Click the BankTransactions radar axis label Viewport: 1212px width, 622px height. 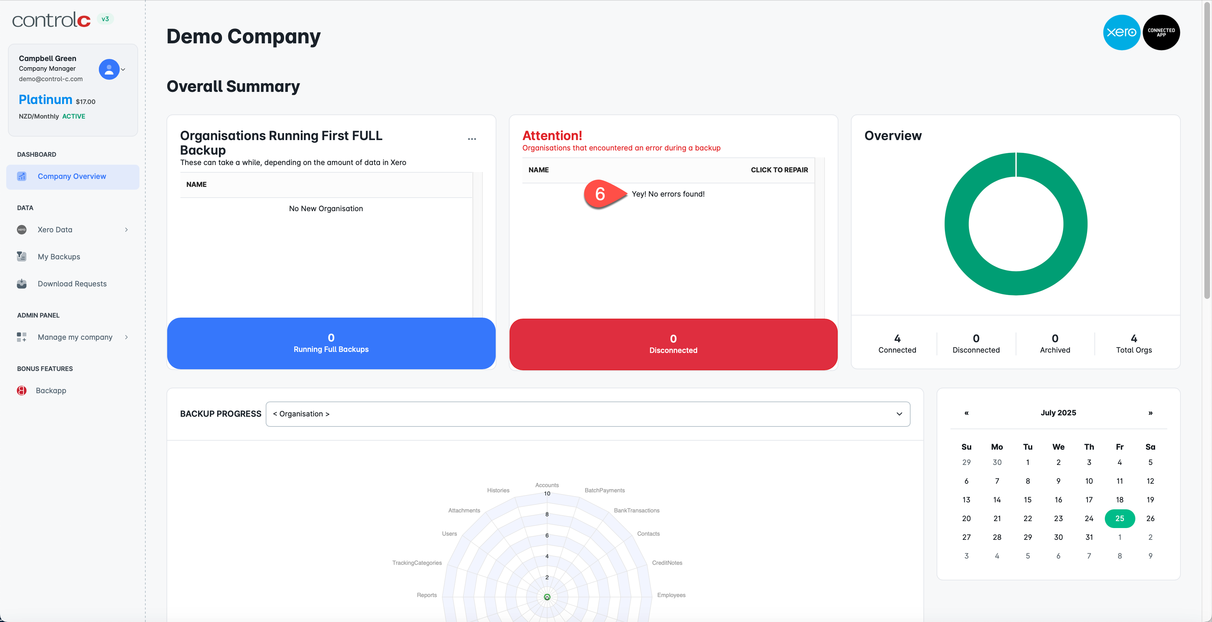637,511
